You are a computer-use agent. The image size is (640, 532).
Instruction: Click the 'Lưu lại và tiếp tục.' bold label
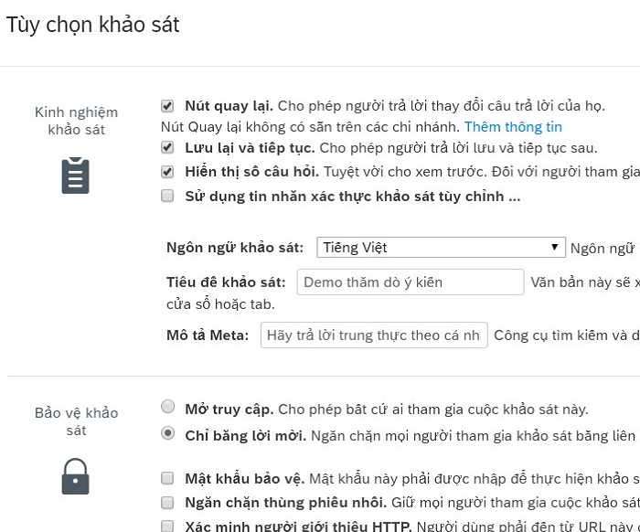[x=250, y=148]
